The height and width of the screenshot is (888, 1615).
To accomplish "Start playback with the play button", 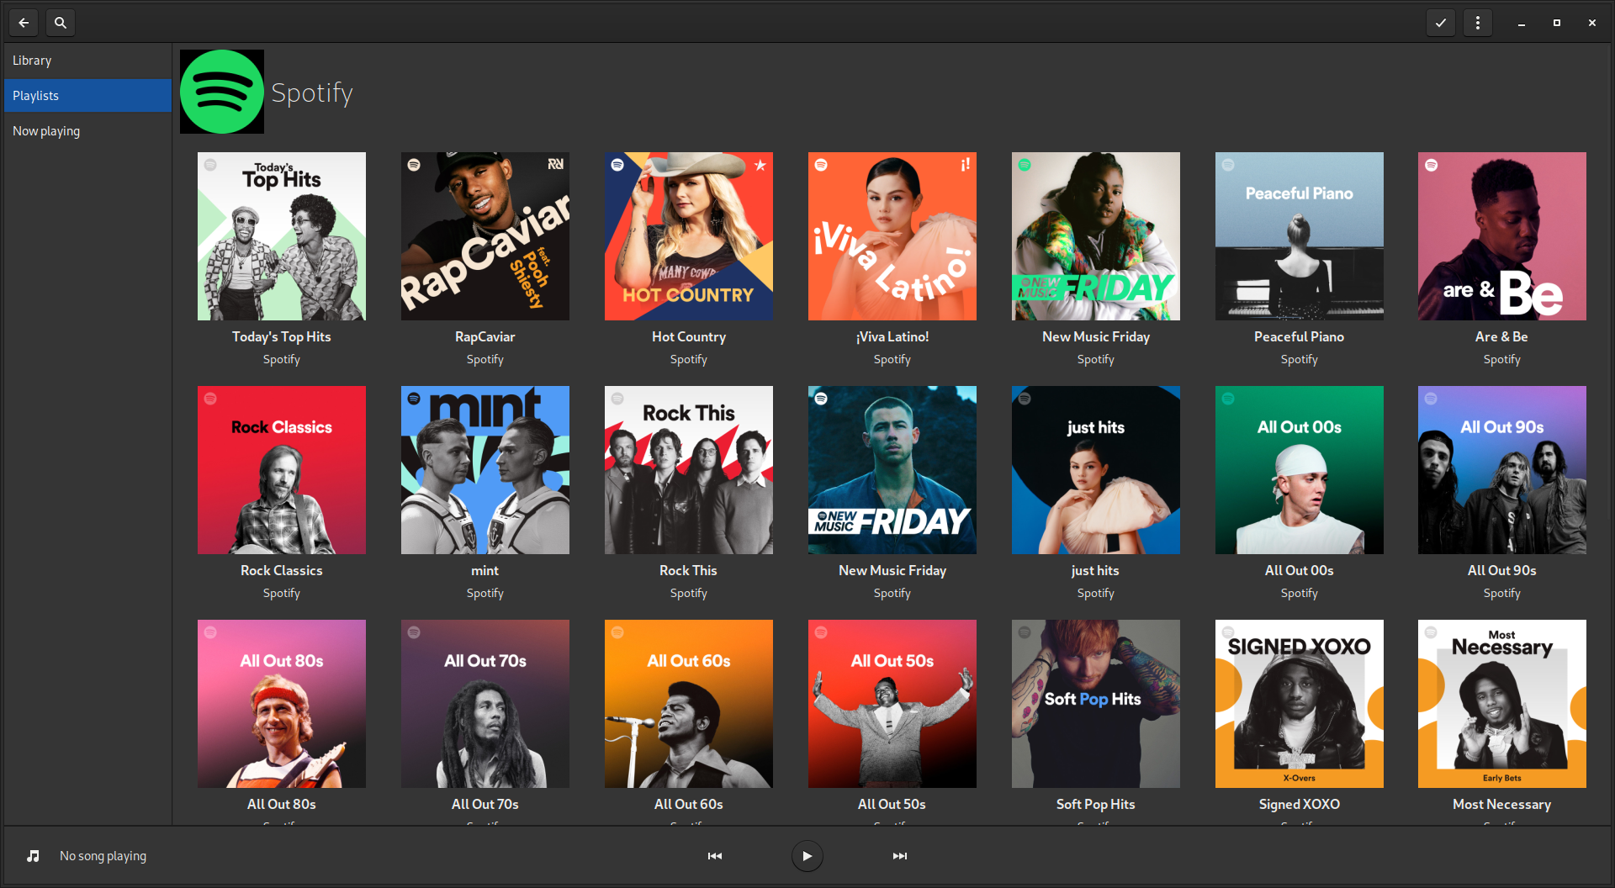I will (807, 856).
